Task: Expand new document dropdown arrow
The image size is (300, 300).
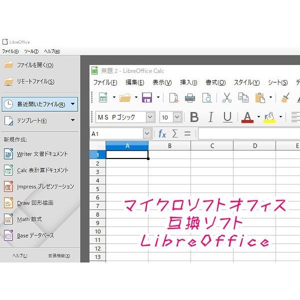Action: (114, 97)
